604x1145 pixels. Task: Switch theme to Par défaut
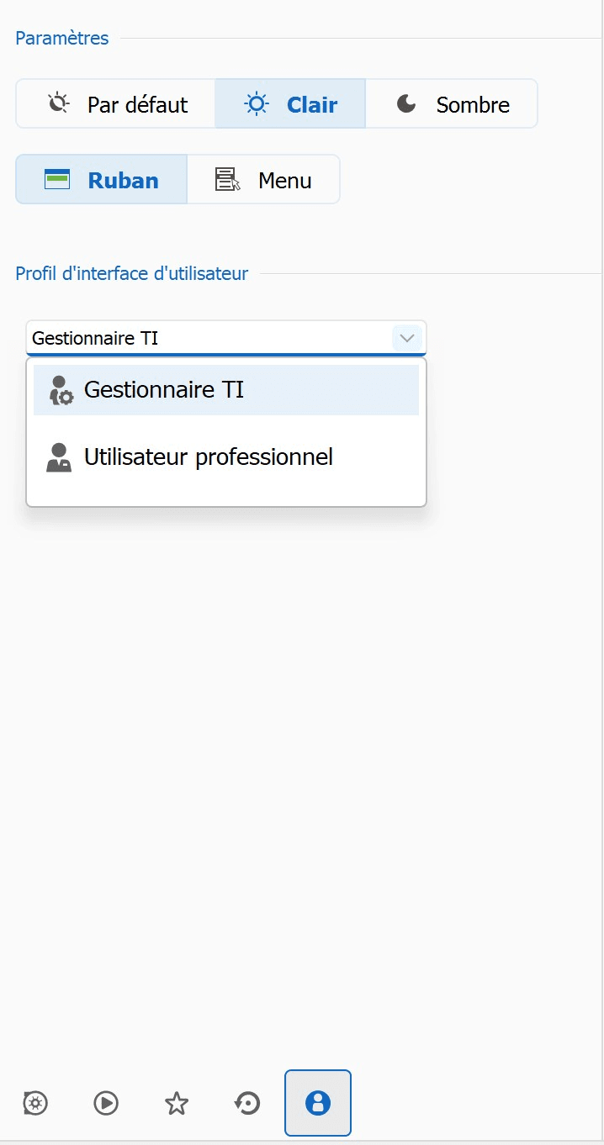(x=116, y=104)
